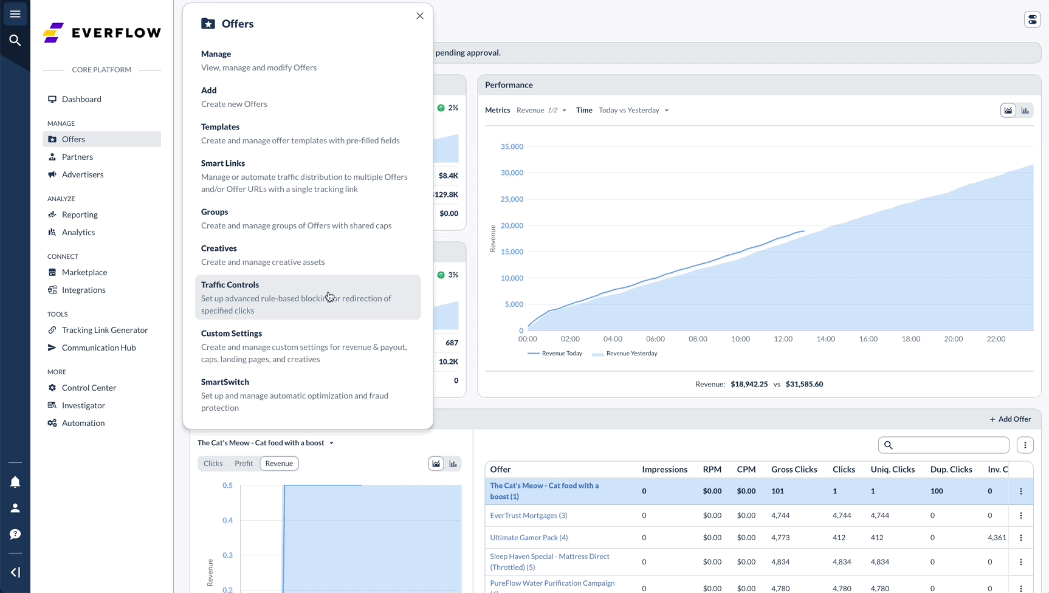Open user account profile icon
The image size is (1049, 593).
[15, 508]
